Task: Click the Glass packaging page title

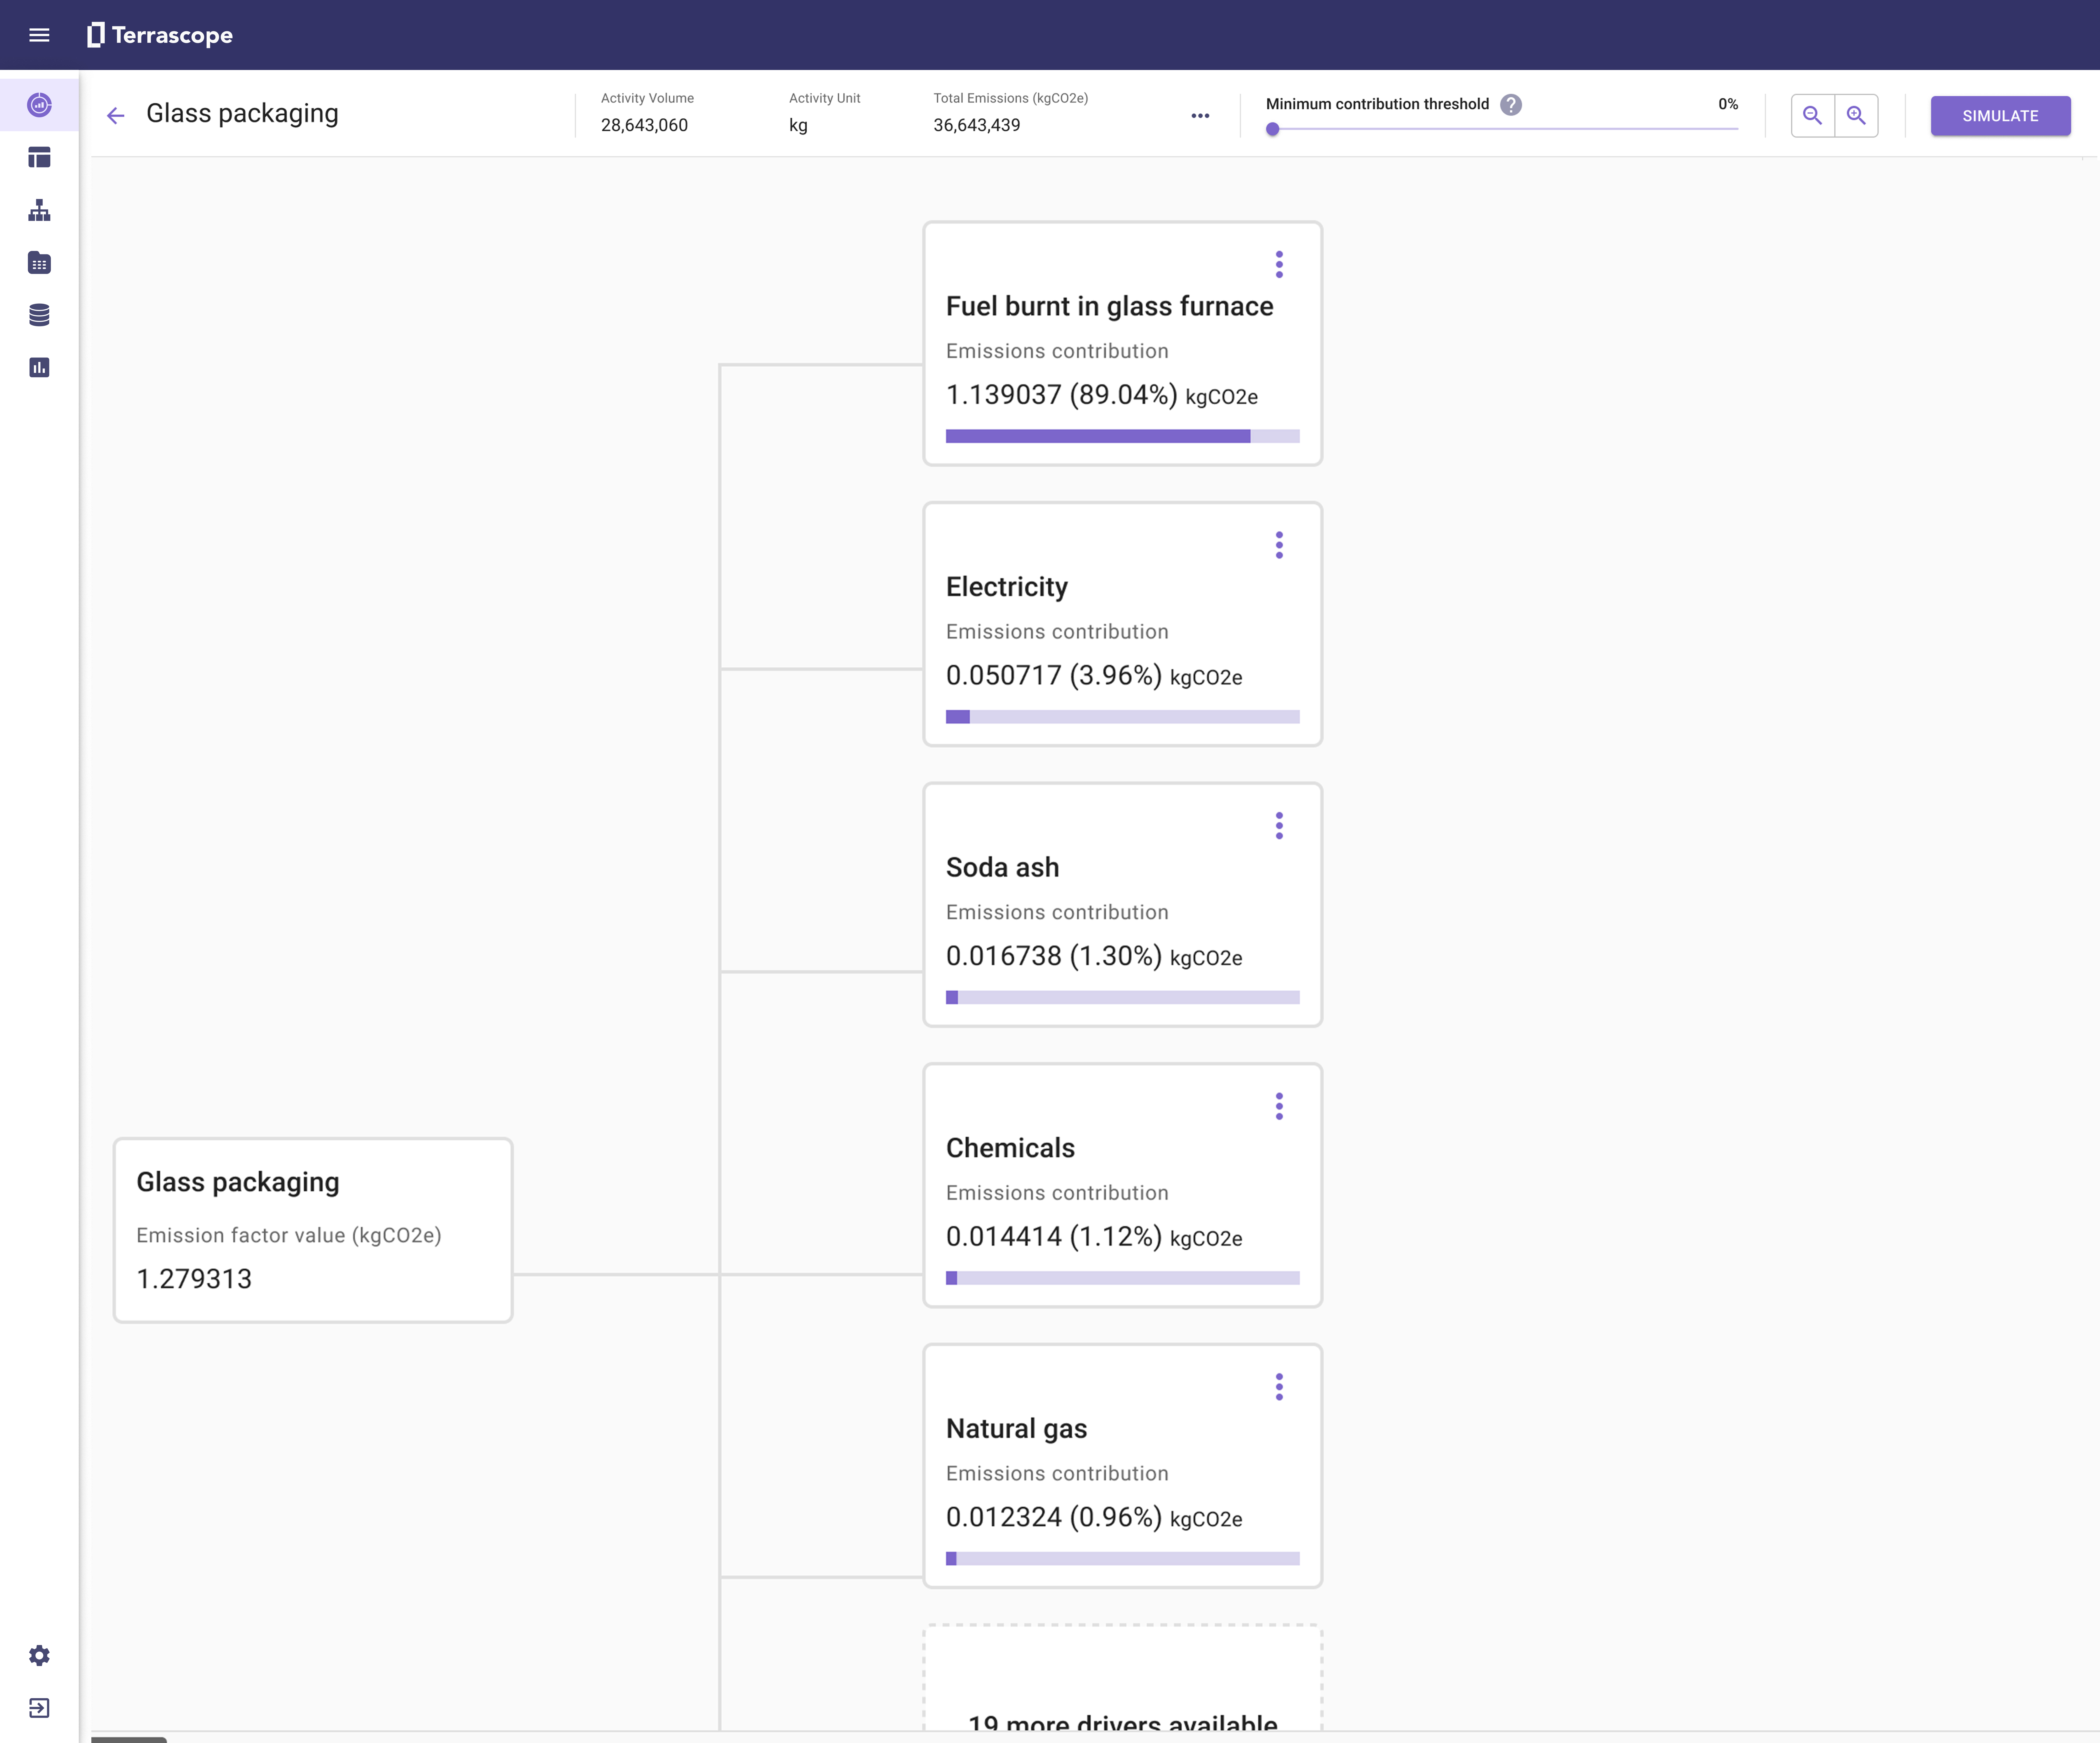Action: [242, 114]
